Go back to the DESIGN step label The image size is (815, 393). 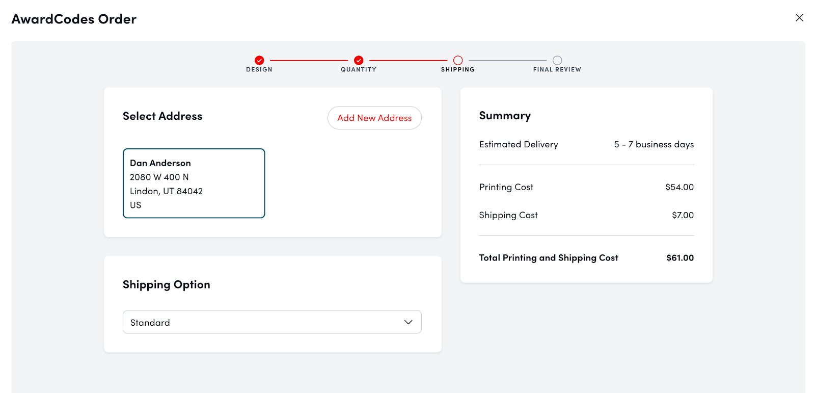pos(259,70)
